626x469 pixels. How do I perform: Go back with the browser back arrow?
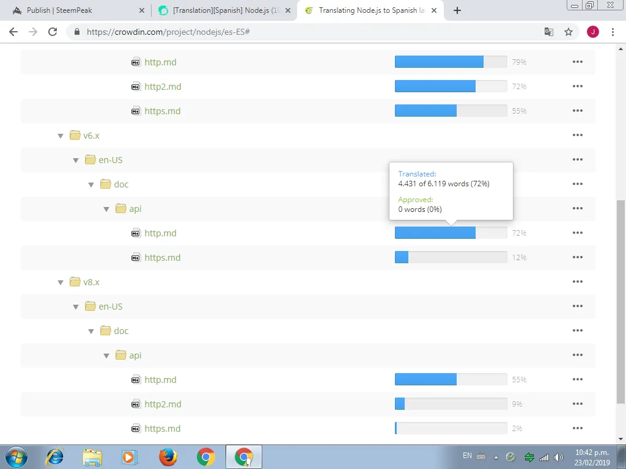13,32
